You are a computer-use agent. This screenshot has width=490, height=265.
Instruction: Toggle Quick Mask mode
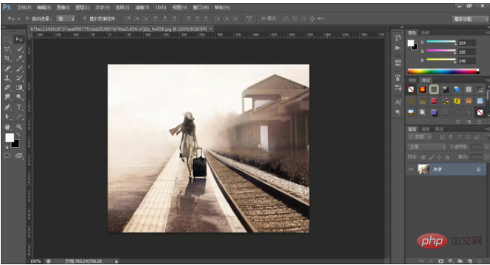click(x=7, y=155)
